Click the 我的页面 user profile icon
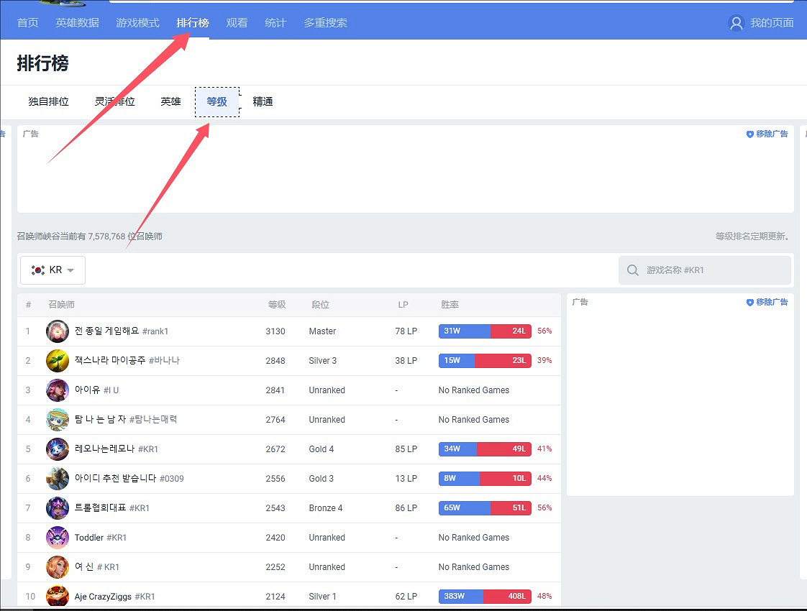This screenshot has width=807, height=611. tap(736, 23)
